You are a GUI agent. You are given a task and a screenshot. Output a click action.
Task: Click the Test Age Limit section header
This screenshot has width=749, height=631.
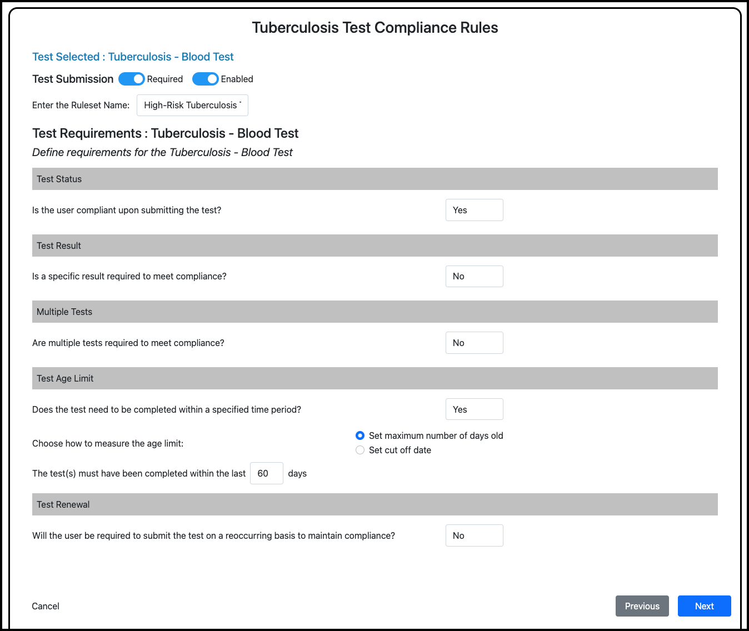(374, 378)
